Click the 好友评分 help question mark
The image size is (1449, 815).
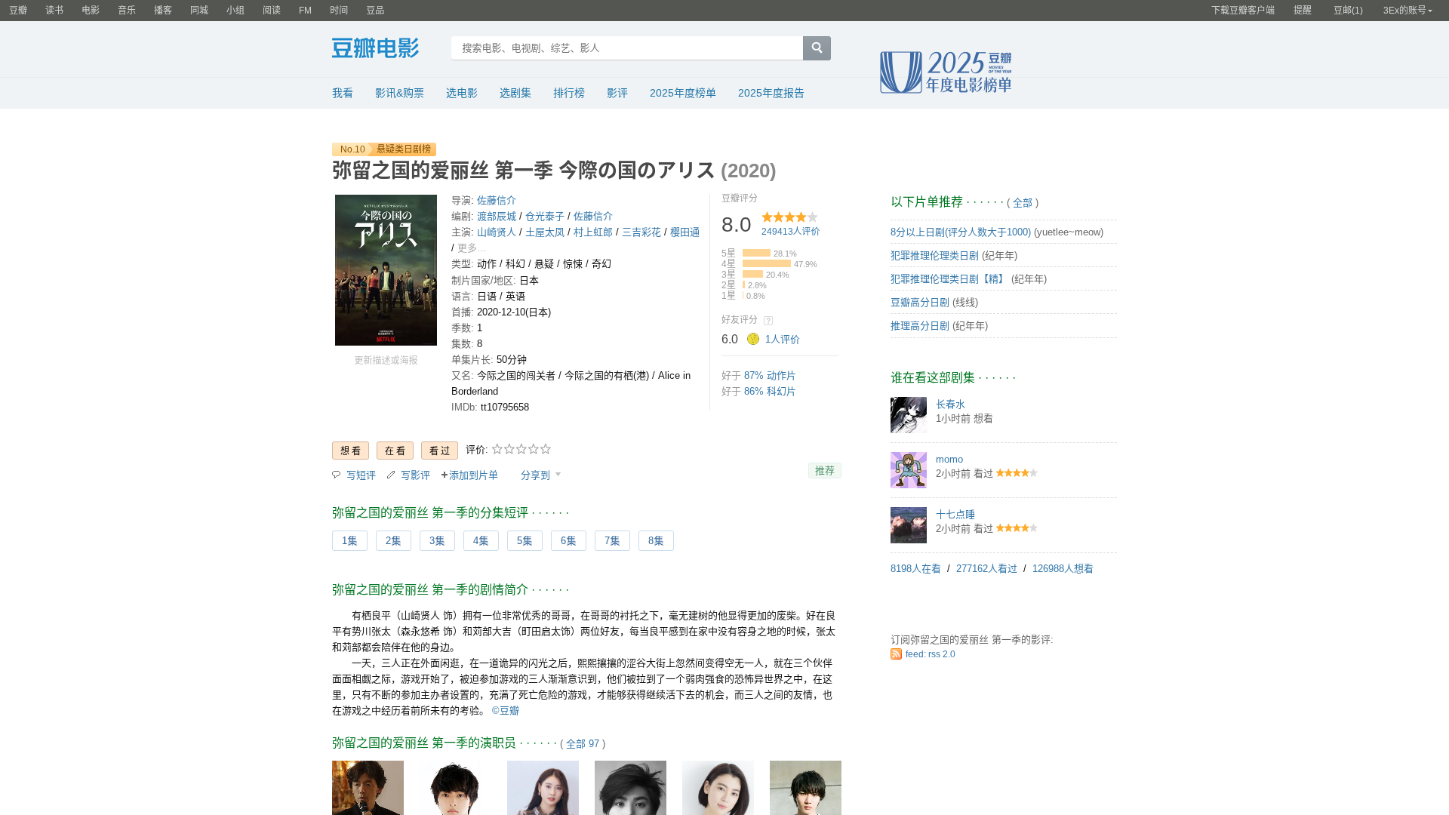click(768, 321)
